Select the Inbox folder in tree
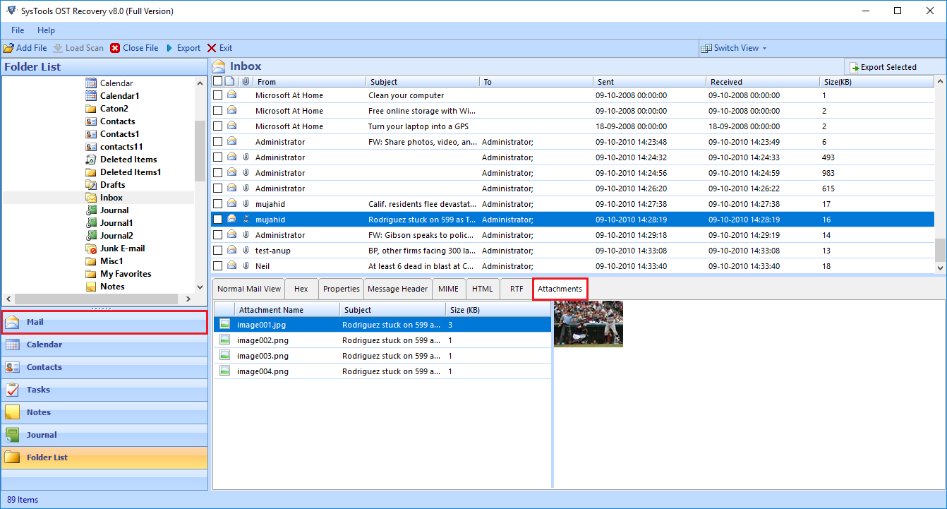Screen dimensions: 947x509 click(111, 198)
